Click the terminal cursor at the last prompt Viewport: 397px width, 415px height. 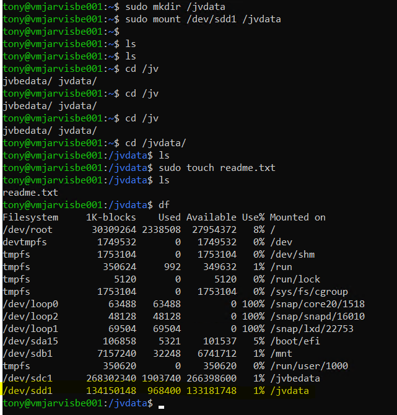tap(161, 407)
